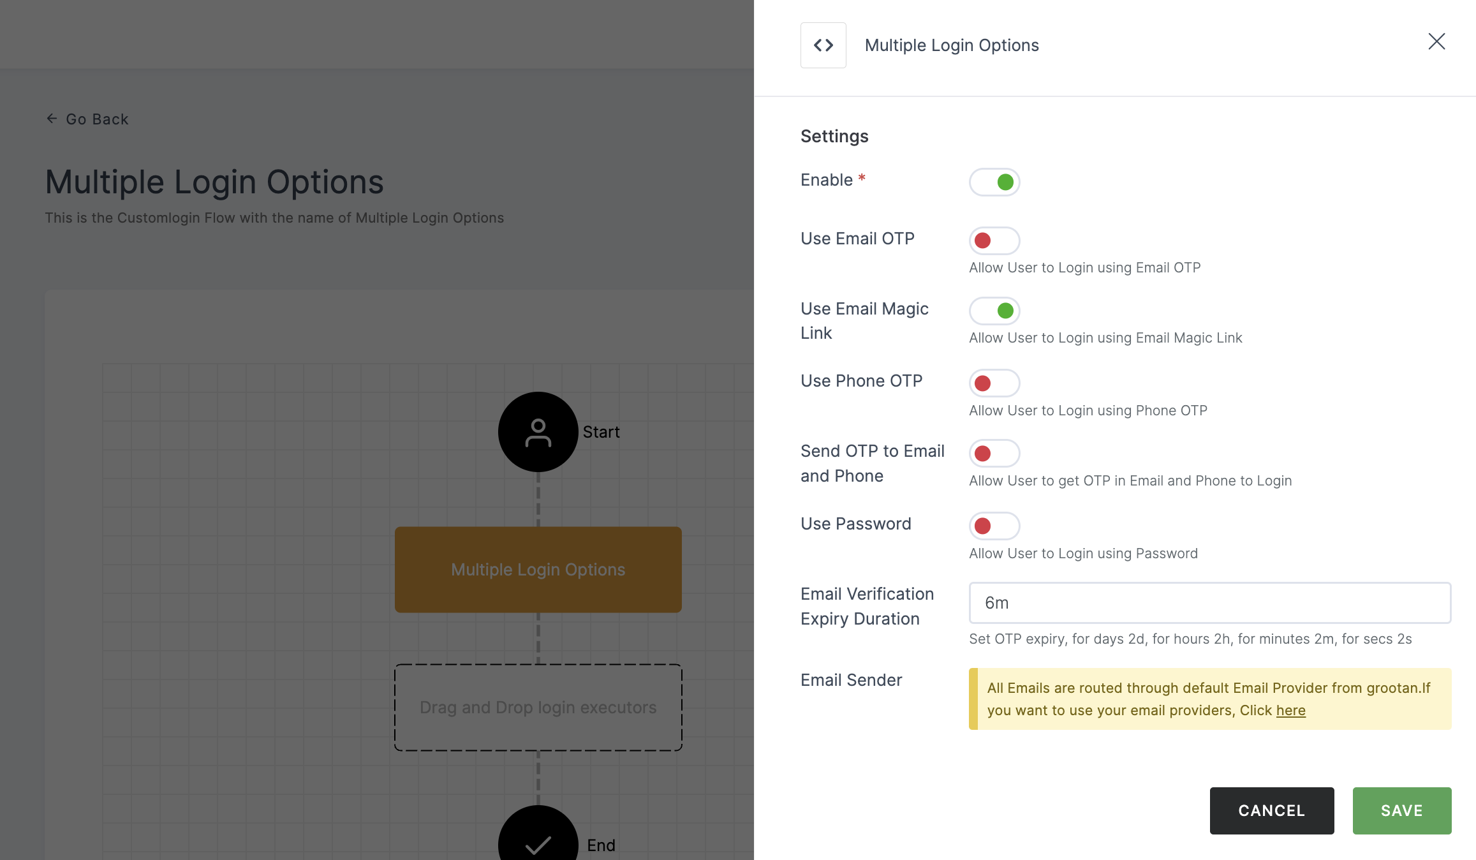Viewport: 1476px width, 860px height.
Task: Click 'Allow User to Login using Email OTP' text
Action: pos(1085,268)
